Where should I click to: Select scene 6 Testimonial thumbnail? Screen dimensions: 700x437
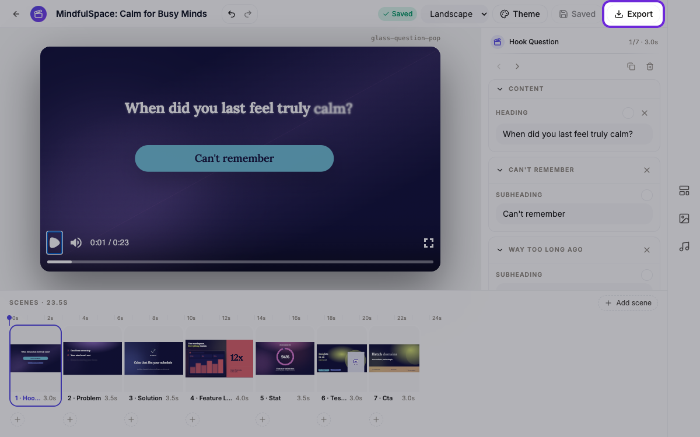[342, 358]
